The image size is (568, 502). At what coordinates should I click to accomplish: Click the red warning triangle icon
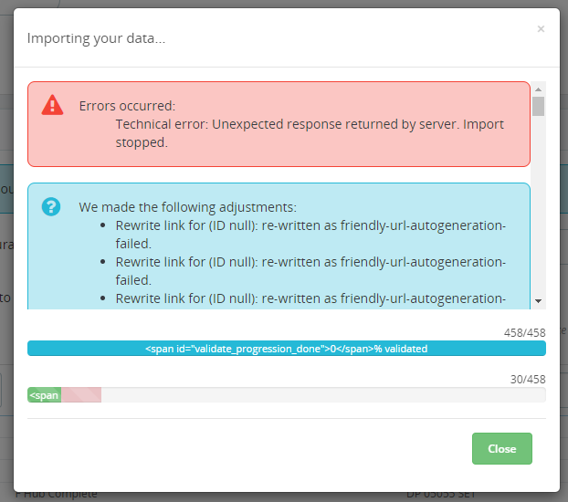[x=53, y=105]
